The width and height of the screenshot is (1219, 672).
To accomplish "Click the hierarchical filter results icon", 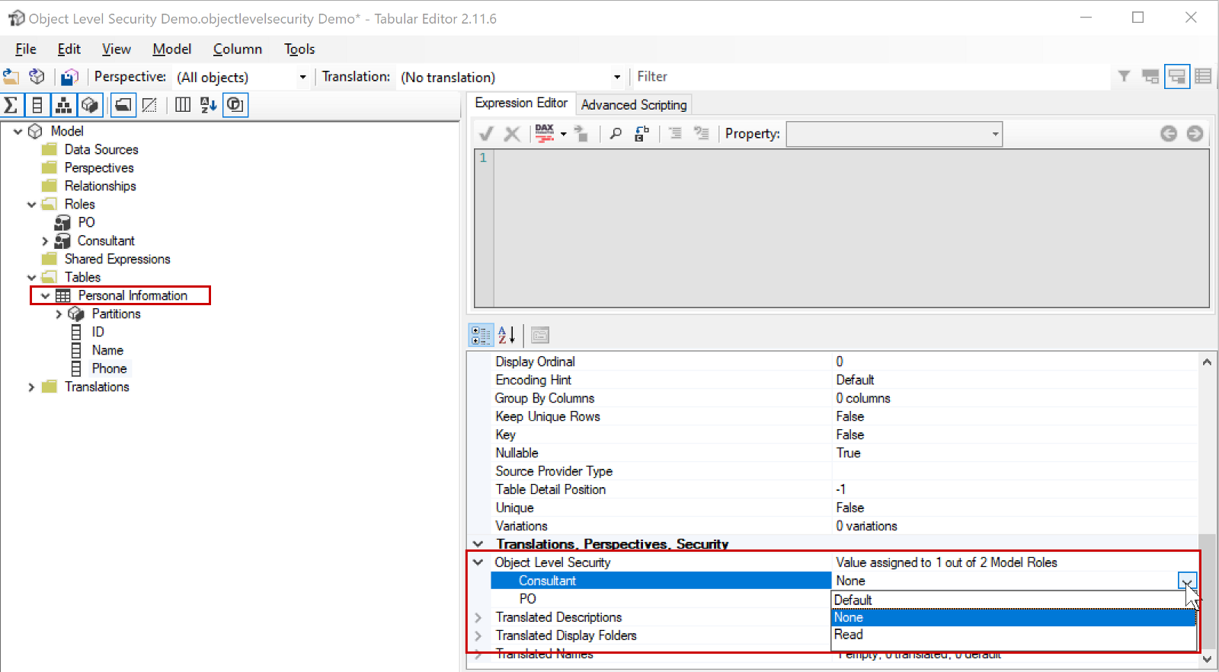I will coord(1150,76).
